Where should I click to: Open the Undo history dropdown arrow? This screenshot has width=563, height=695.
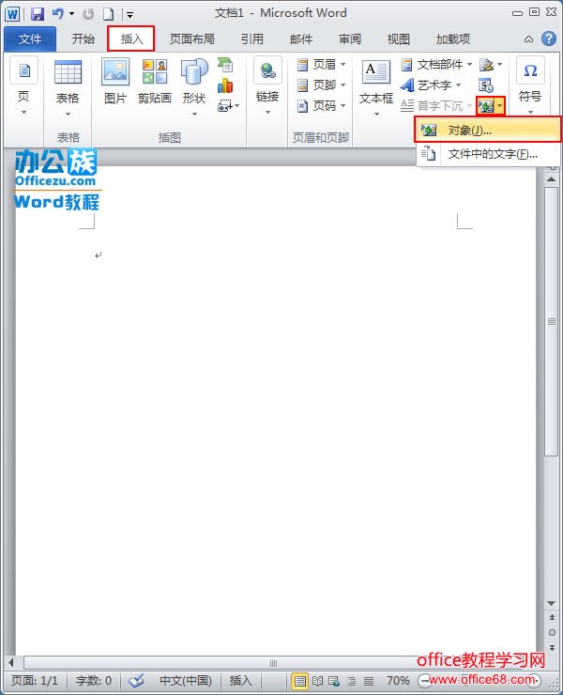pyautogui.click(x=71, y=14)
